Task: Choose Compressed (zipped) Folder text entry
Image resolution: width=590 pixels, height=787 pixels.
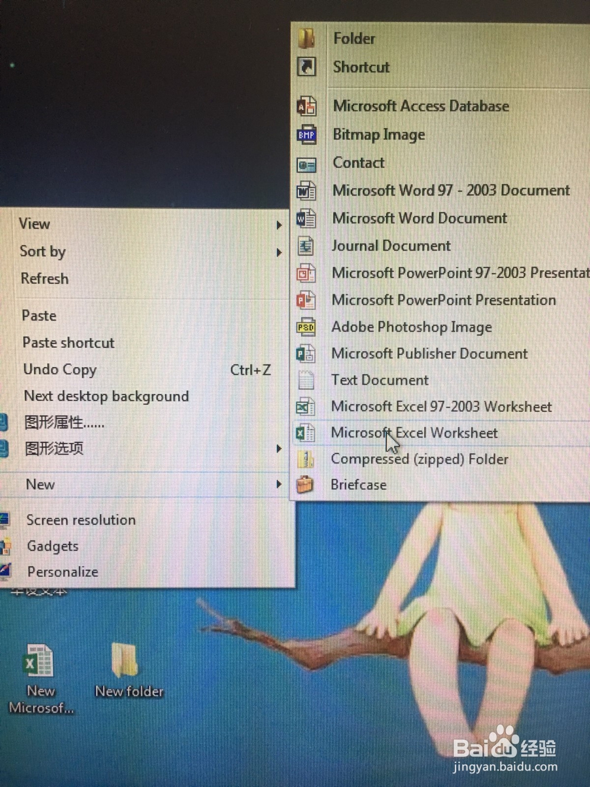Action: click(419, 459)
